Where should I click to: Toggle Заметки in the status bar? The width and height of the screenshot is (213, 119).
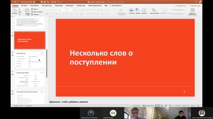coord(136,106)
